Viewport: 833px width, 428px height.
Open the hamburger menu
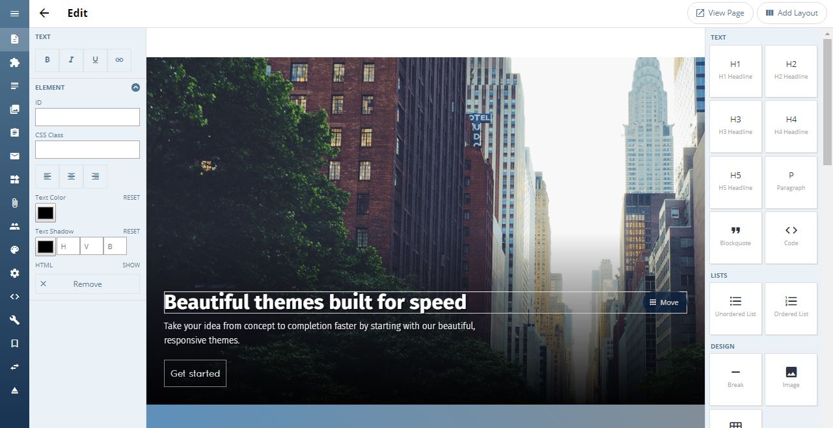(14, 14)
